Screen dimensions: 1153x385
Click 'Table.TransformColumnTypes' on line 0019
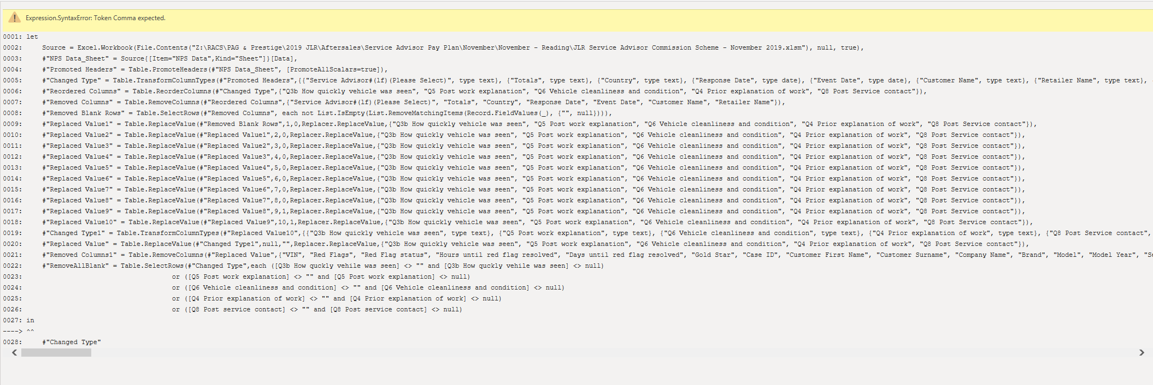click(x=168, y=233)
